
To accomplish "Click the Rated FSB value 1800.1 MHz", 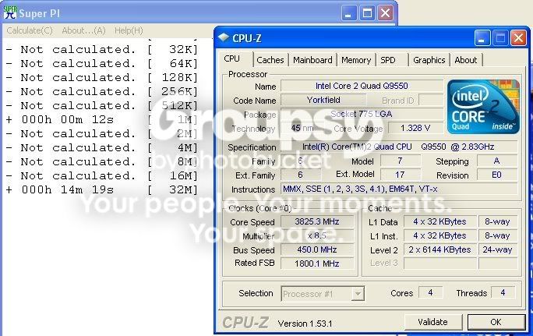I will [x=317, y=263].
